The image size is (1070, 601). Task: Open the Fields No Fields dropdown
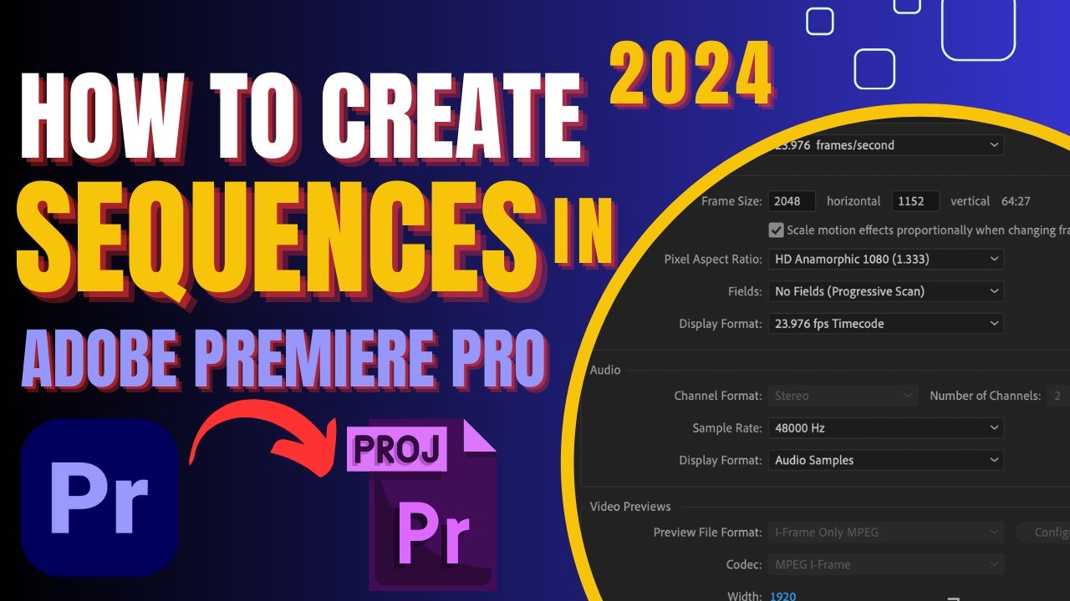(x=886, y=291)
